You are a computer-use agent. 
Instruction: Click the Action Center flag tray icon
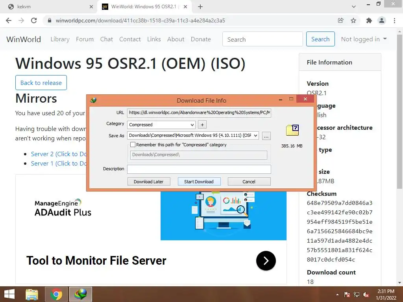pos(347,295)
